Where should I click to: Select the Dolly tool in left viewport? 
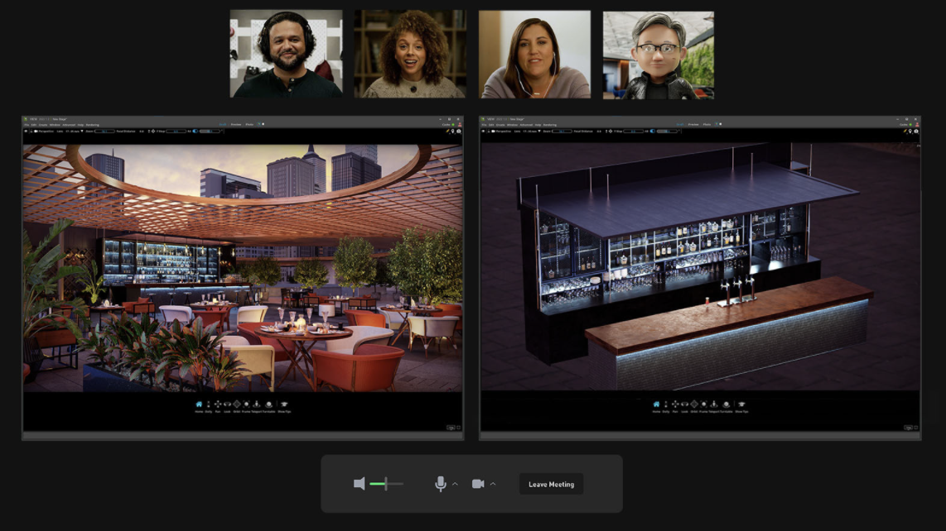pyautogui.click(x=209, y=405)
